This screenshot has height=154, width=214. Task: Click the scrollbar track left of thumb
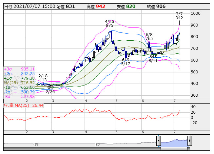(82, 148)
